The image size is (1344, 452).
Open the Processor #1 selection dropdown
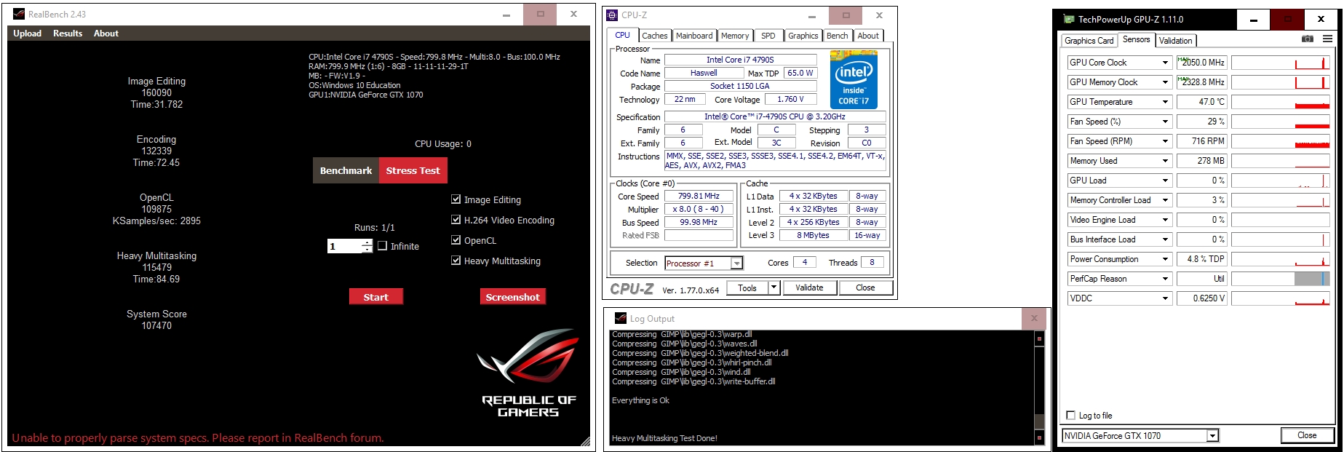click(x=704, y=263)
